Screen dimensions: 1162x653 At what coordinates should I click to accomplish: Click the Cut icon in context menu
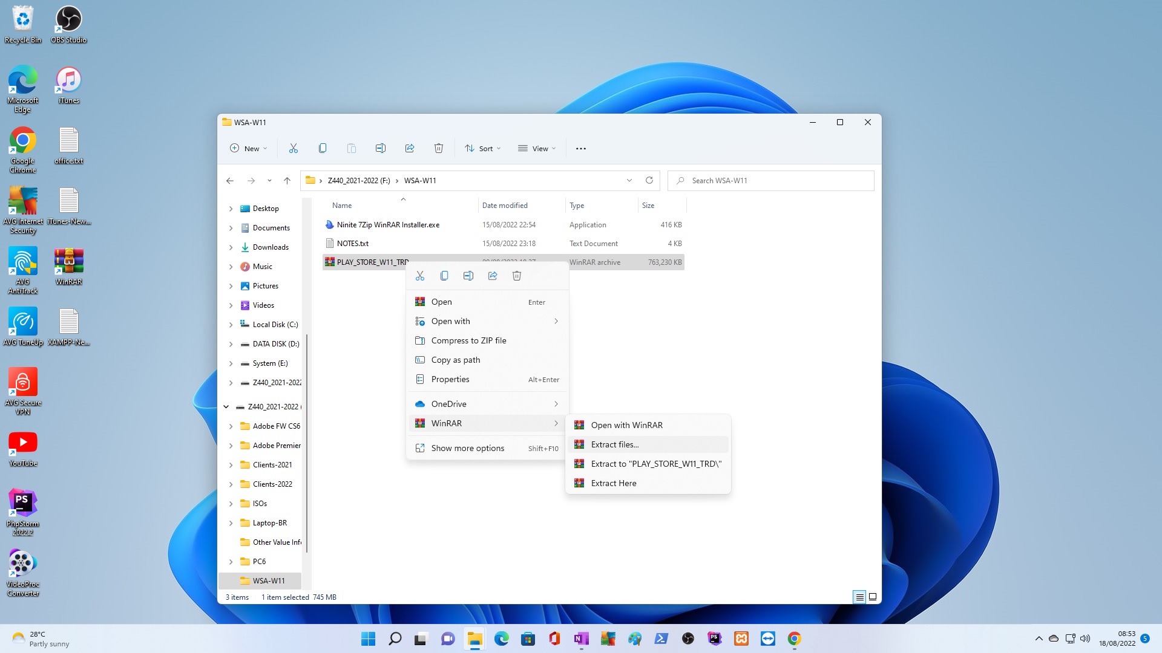420,276
